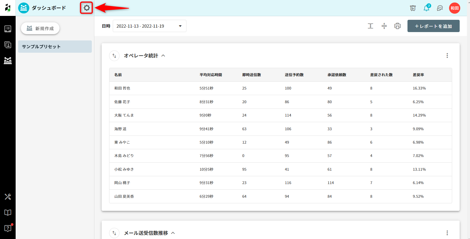Open オペレータ統計 three-dot options menu
The image size is (470, 239).
(x=447, y=55)
